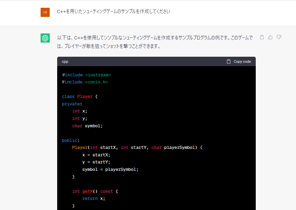
Task: Click the thumbs down icon on the response
Action: coord(279,37)
